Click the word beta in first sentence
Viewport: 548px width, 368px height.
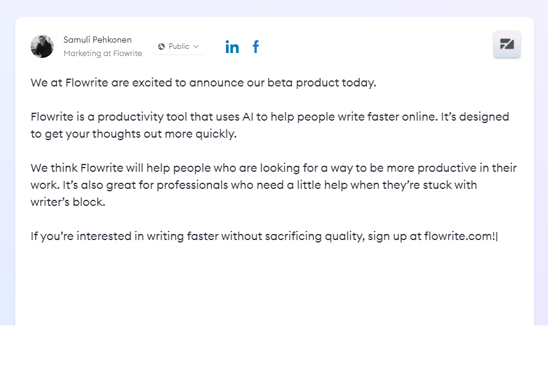point(280,83)
